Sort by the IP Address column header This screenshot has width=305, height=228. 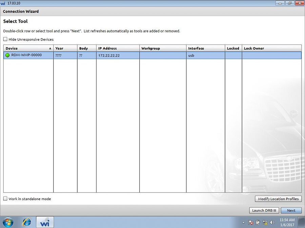[118, 48]
